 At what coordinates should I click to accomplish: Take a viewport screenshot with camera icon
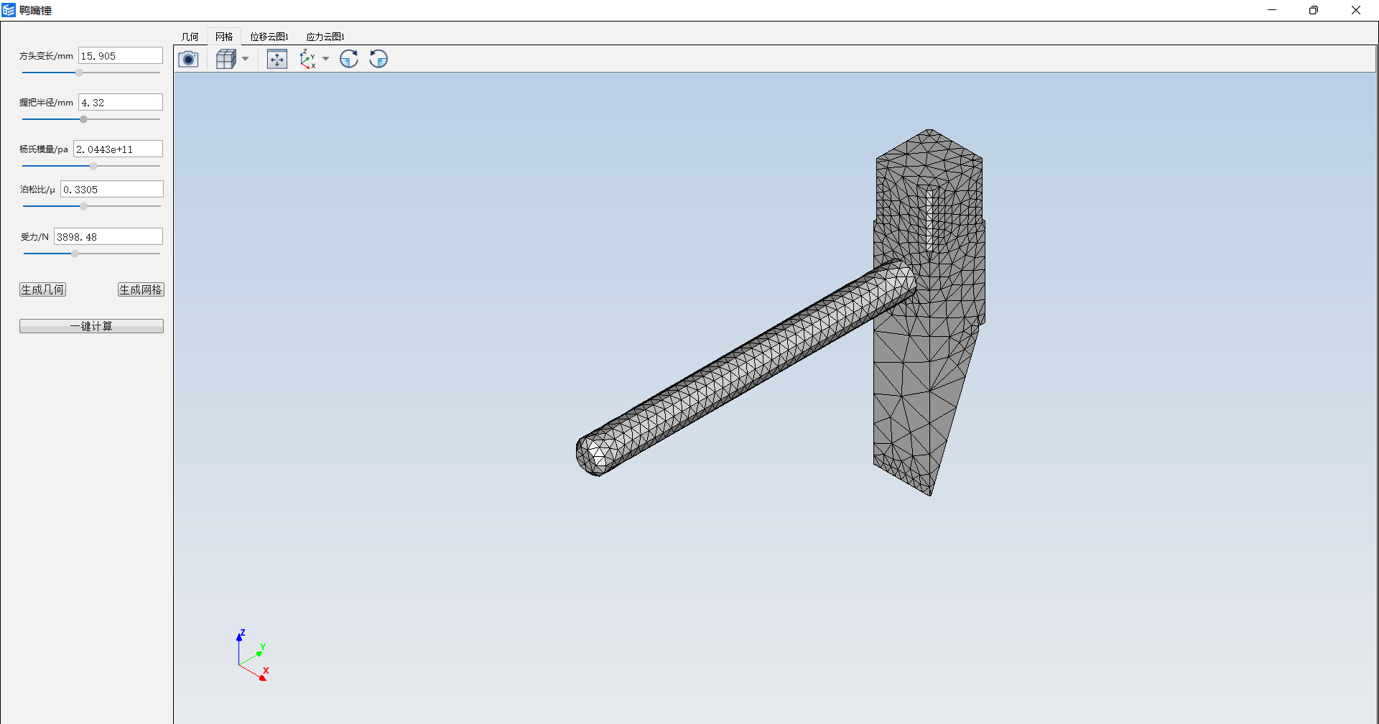pos(188,59)
